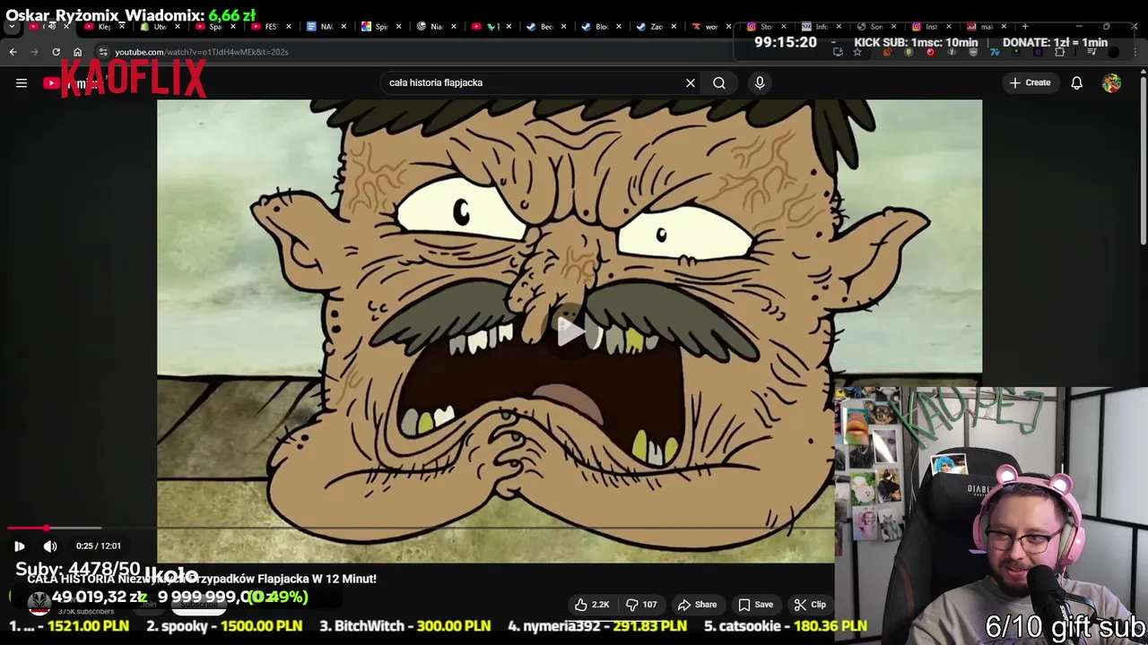The image size is (1148, 645).
Task: Switch to the 'Info' tab
Action: tap(820, 27)
